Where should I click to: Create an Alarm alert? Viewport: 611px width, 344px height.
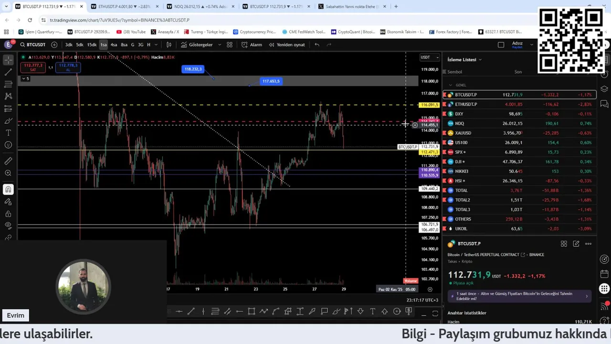(x=252, y=44)
